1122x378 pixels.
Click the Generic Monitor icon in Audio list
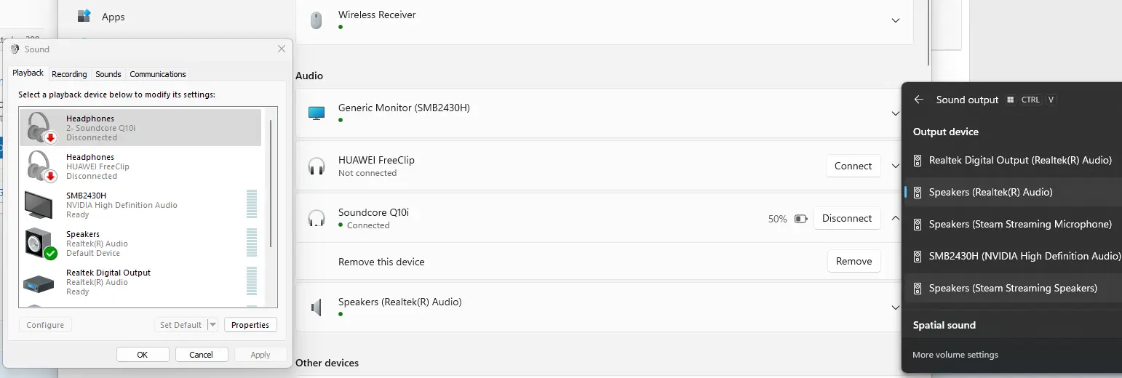pyautogui.click(x=317, y=113)
